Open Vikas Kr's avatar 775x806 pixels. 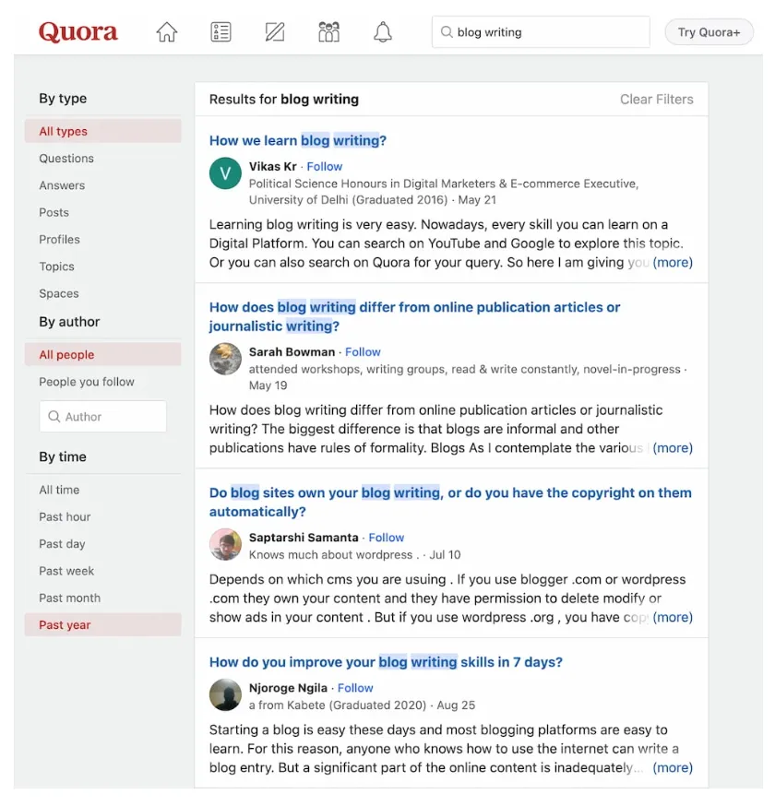225,173
